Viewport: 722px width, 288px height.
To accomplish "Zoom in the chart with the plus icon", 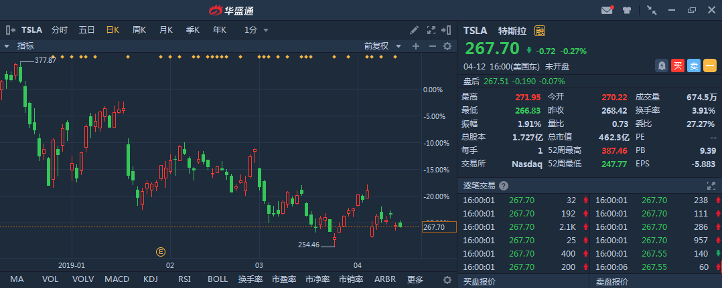I will pos(415,46).
